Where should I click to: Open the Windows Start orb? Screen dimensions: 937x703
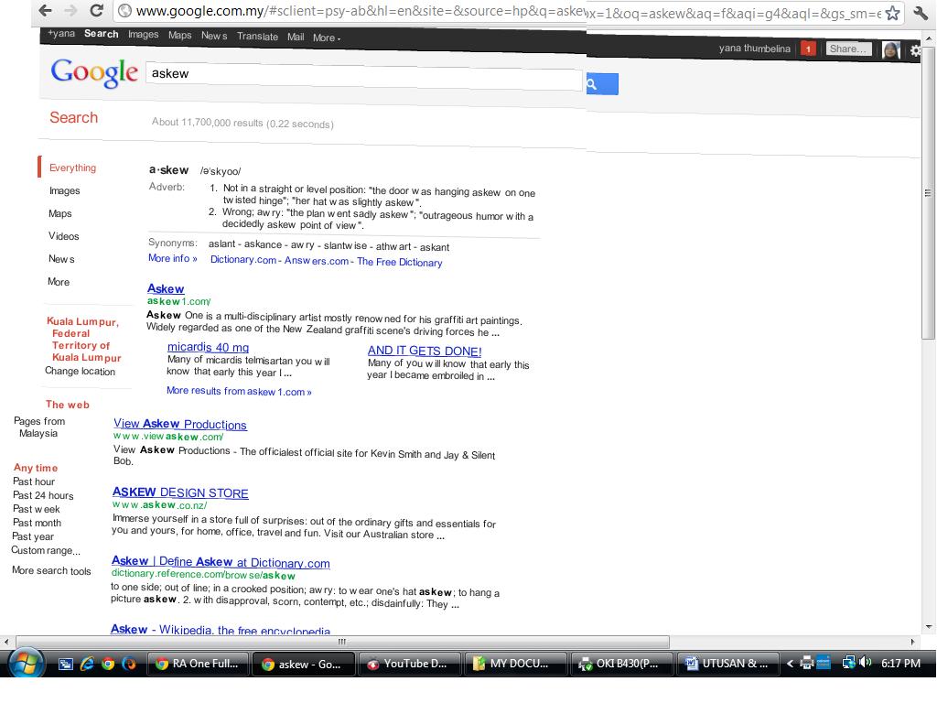point(25,663)
